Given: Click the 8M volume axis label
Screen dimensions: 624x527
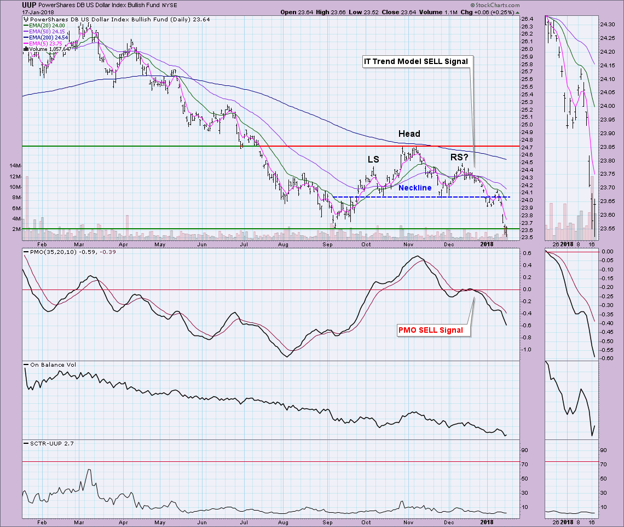Looking at the screenshot, I should pos(17,198).
